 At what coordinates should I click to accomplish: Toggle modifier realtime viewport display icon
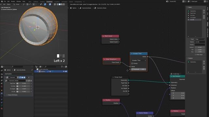(x=22, y=77)
